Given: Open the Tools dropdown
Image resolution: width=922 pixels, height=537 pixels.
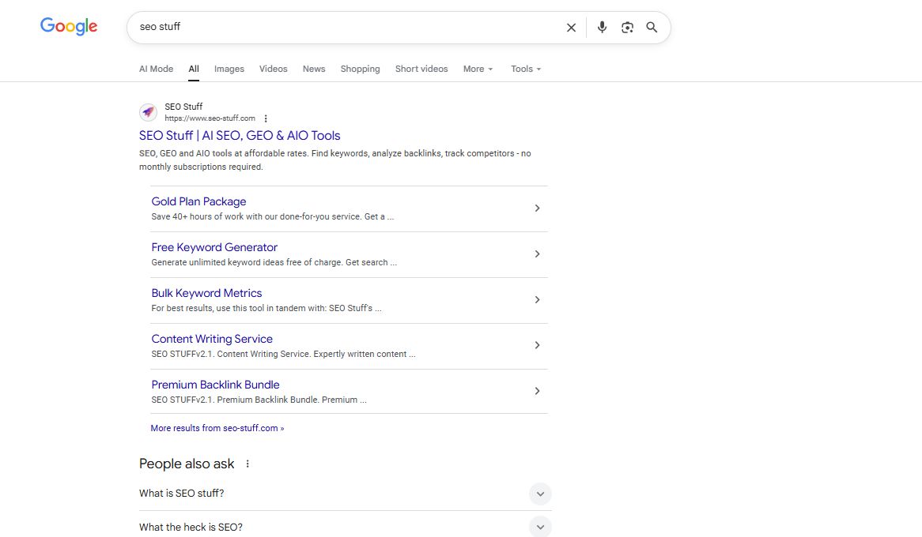Looking at the screenshot, I should point(525,69).
